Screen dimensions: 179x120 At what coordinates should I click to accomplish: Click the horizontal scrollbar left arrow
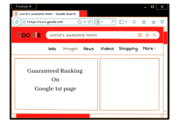14,116
